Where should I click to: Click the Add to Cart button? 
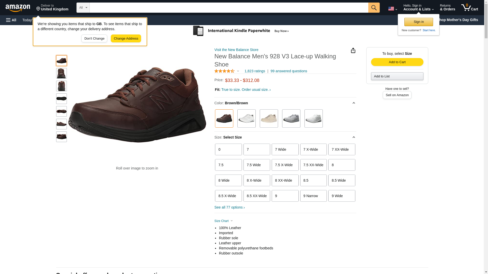point(397,62)
